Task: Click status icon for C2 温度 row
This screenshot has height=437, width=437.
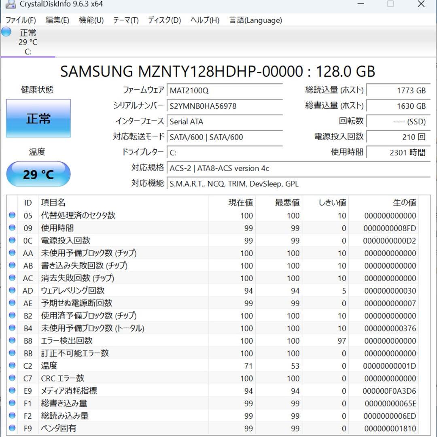Action: [12, 366]
